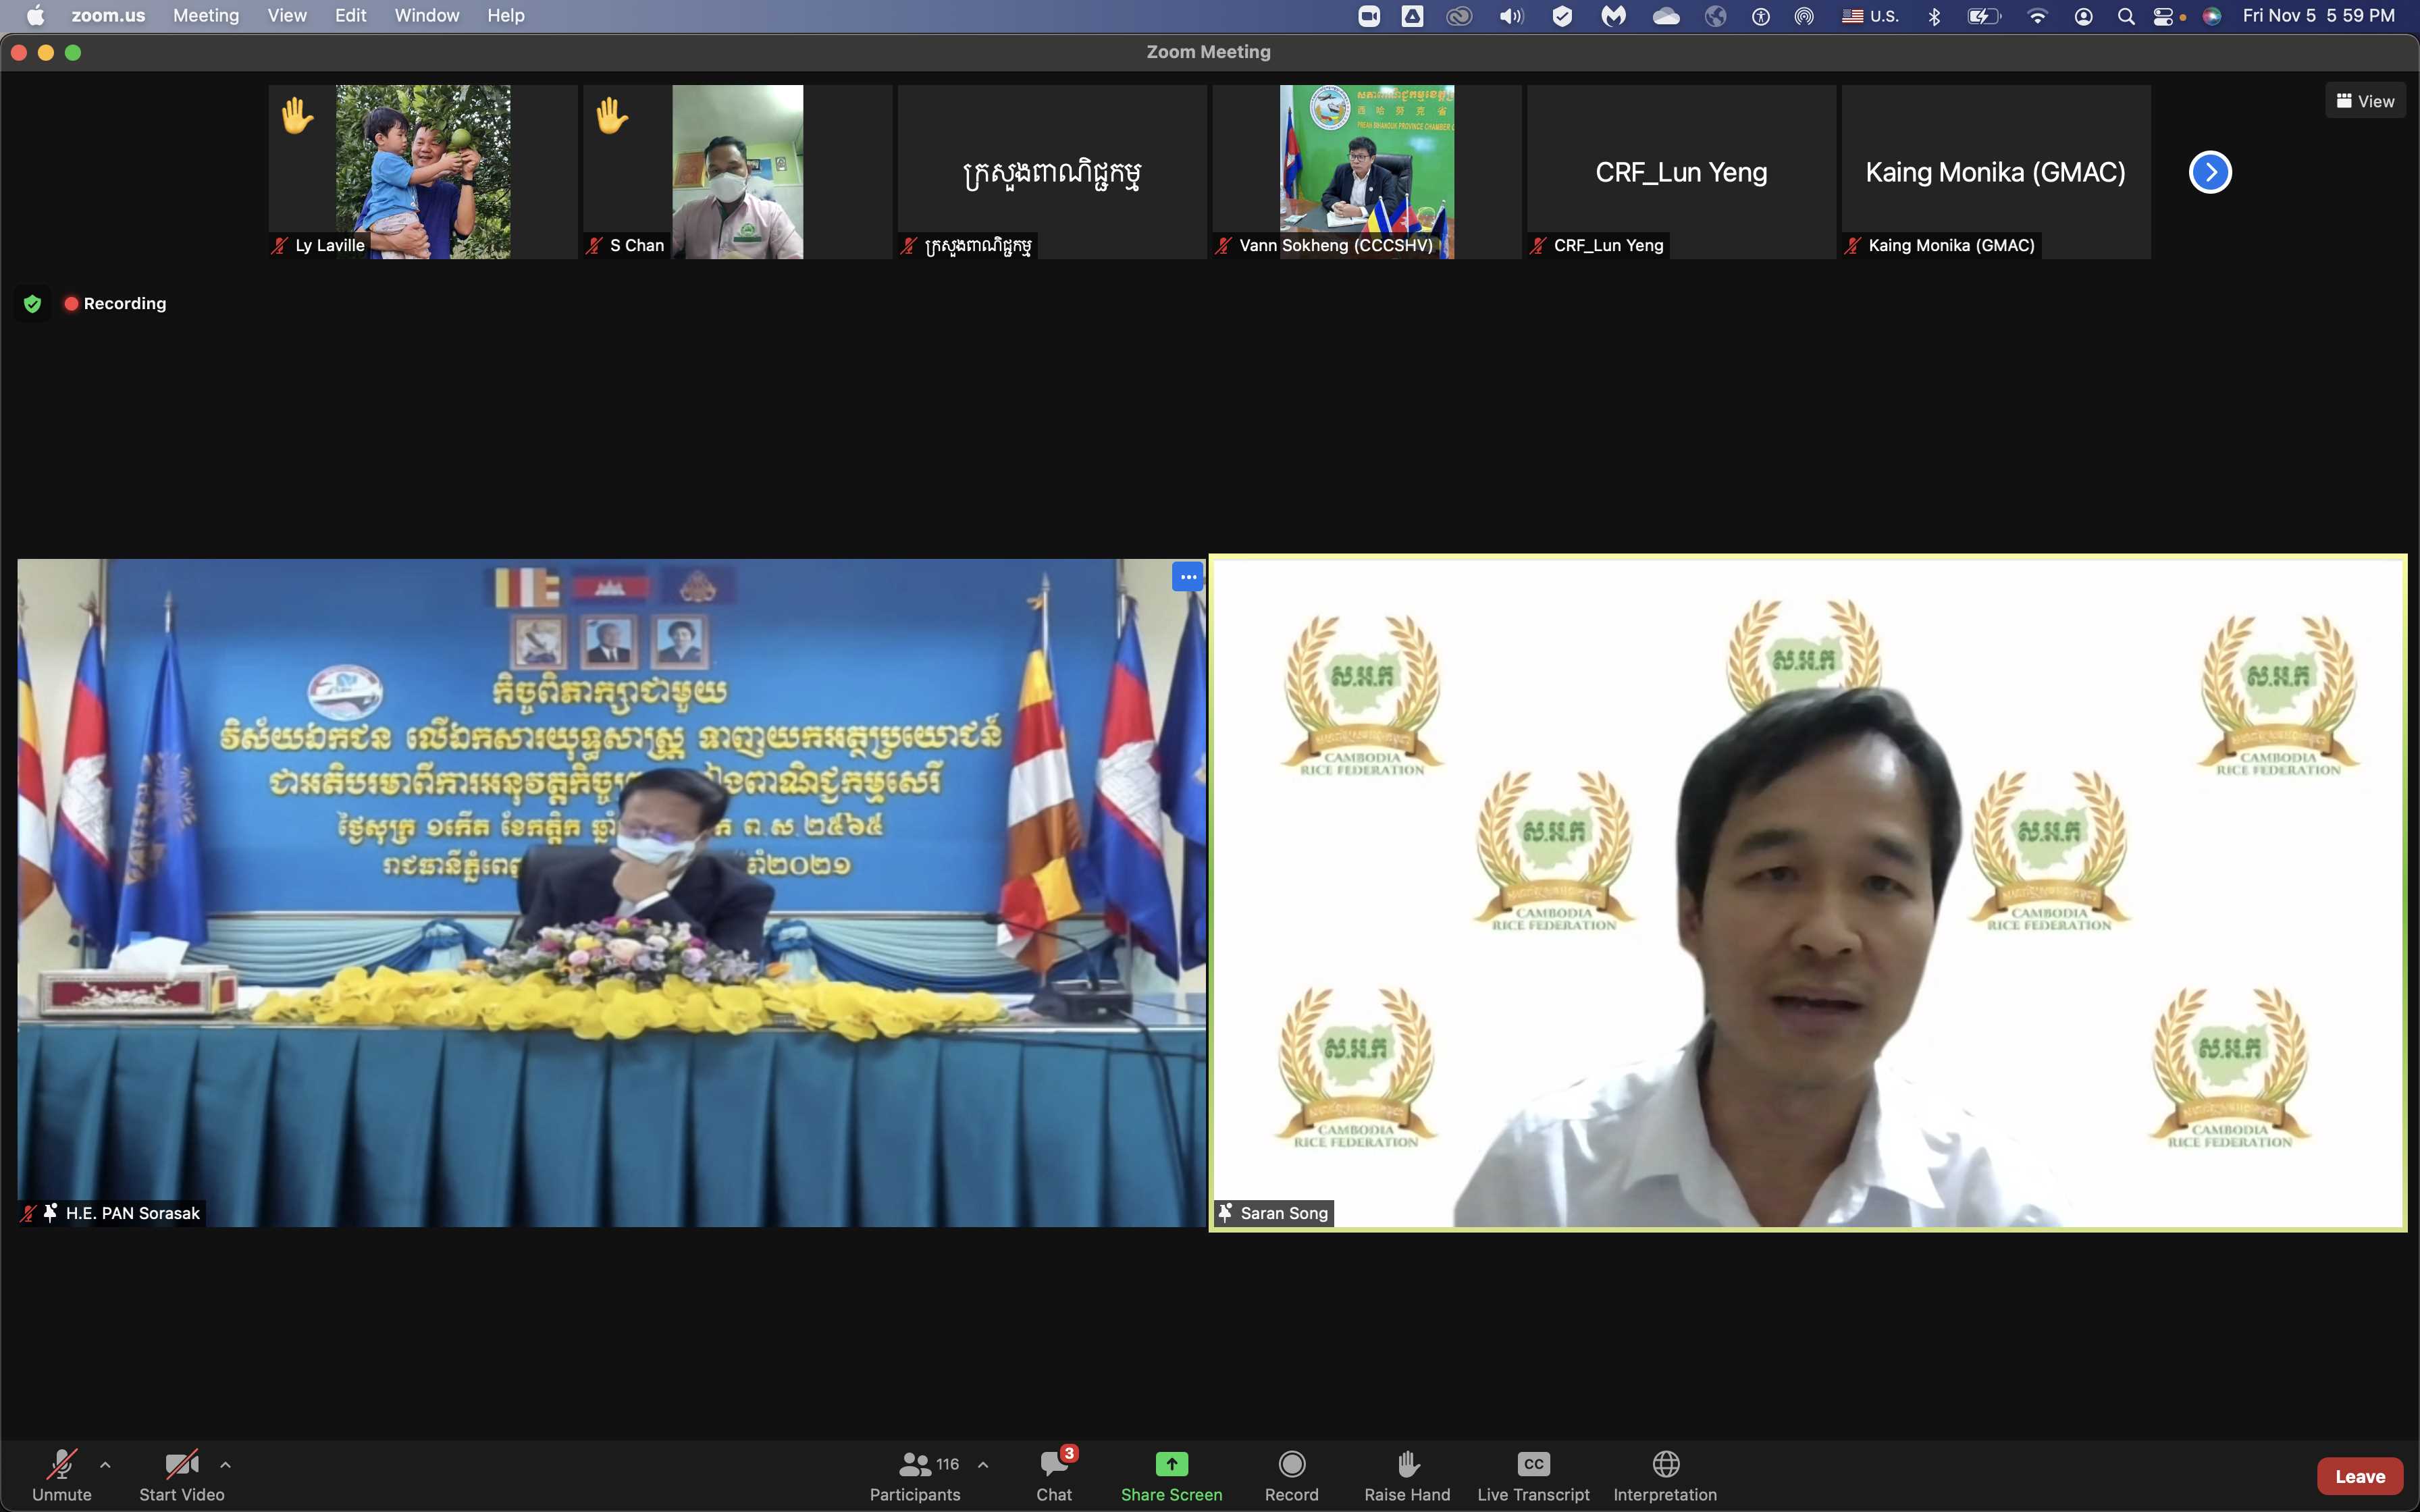Open the View menu in menu bar
The image size is (2420, 1512).
click(287, 15)
